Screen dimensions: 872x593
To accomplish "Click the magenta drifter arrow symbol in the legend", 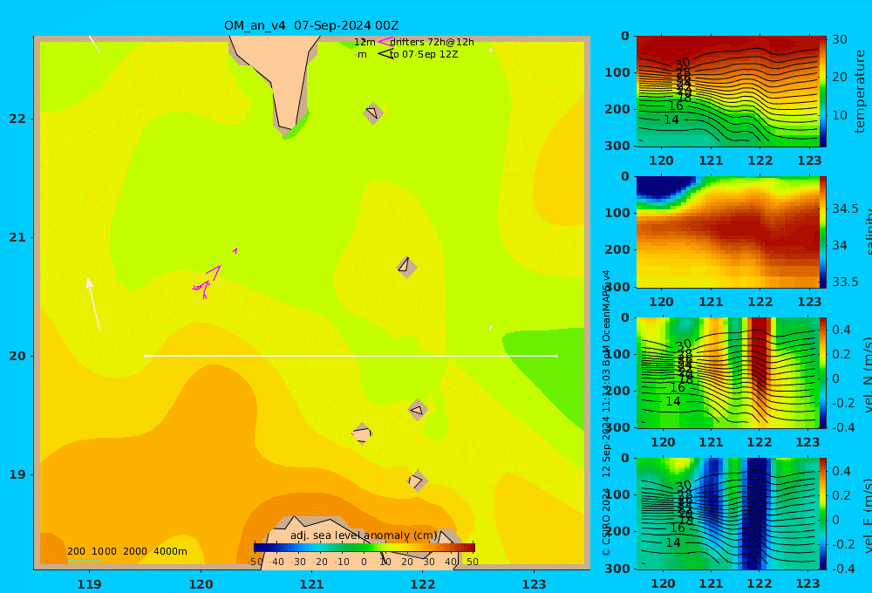I will [x=385, y=42].
